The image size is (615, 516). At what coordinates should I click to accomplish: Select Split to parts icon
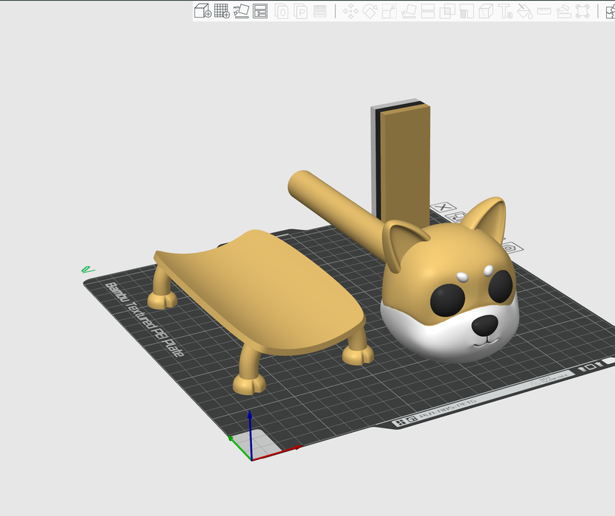click(x=301, y=11)
